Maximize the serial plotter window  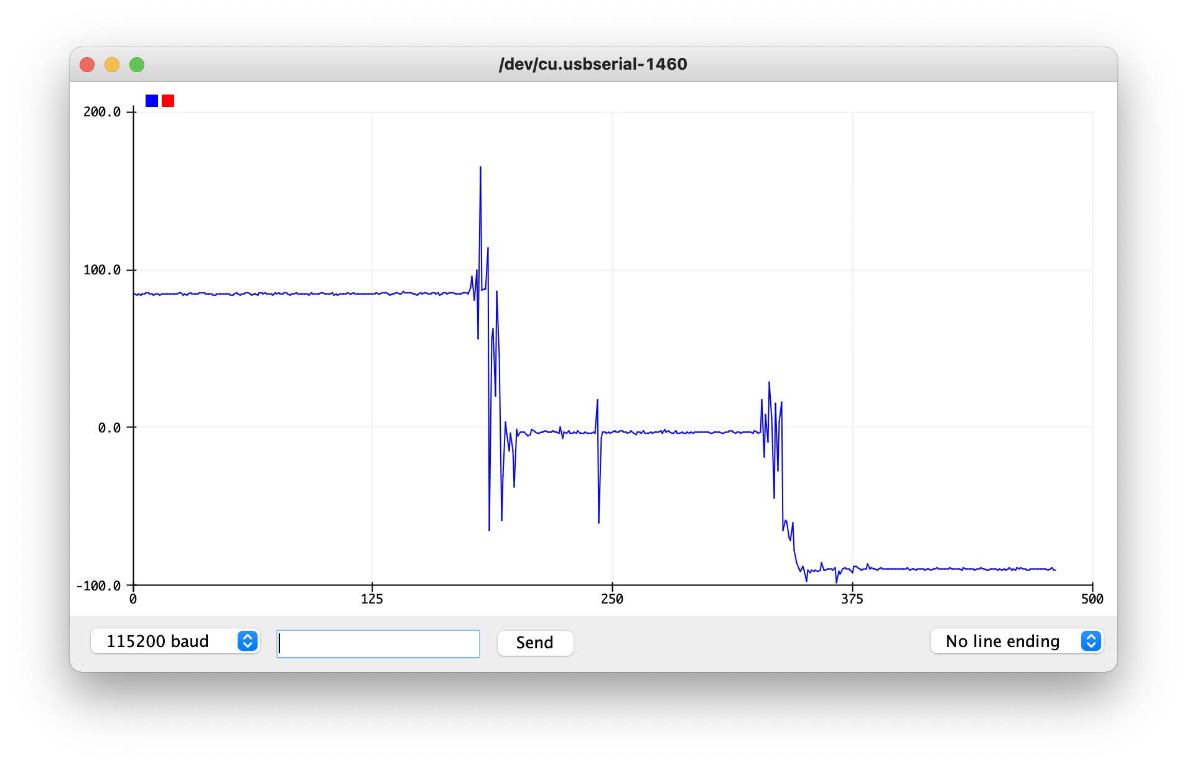pos(137,65)
